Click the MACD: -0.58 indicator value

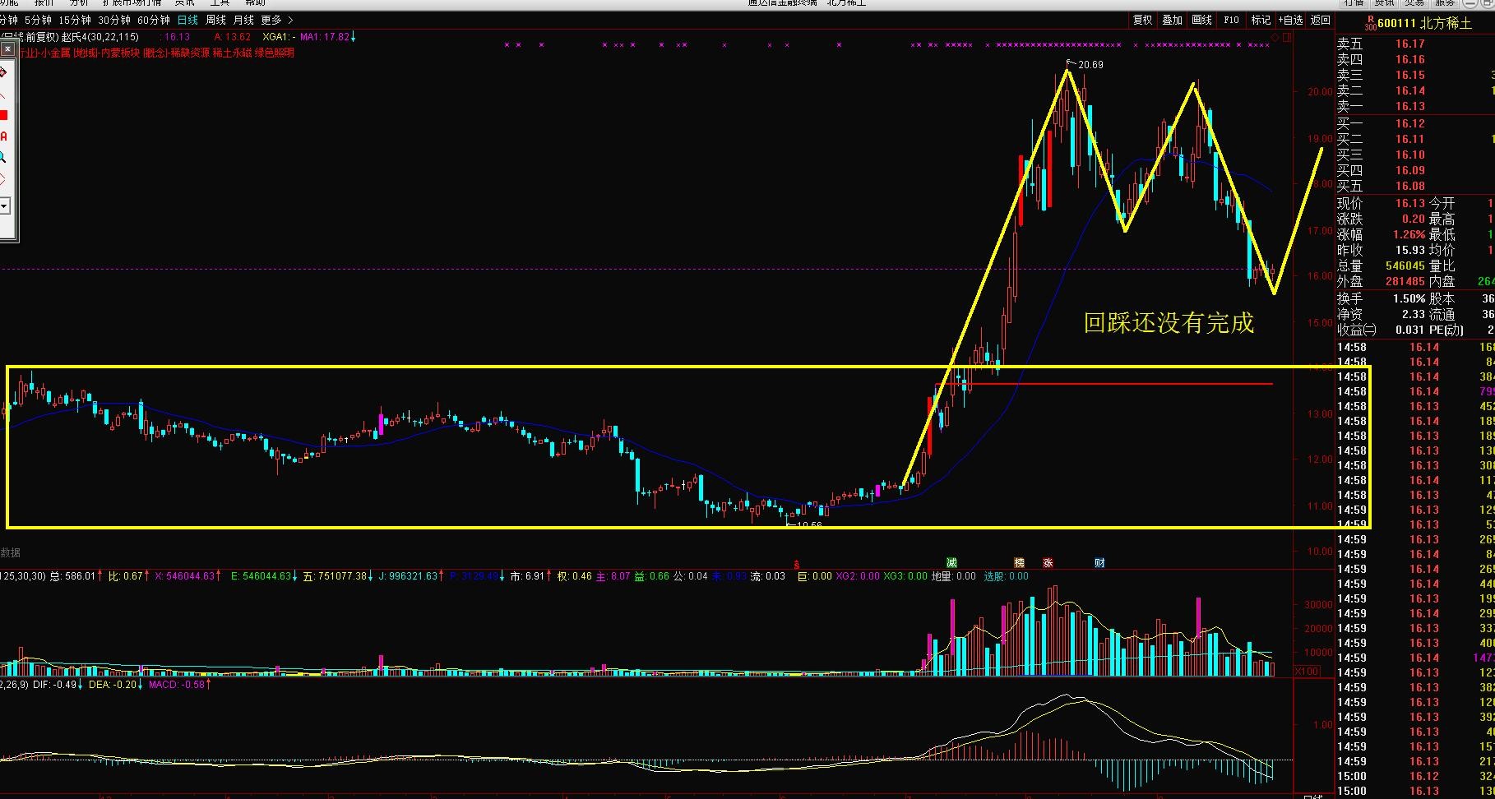tap(177, 684)
